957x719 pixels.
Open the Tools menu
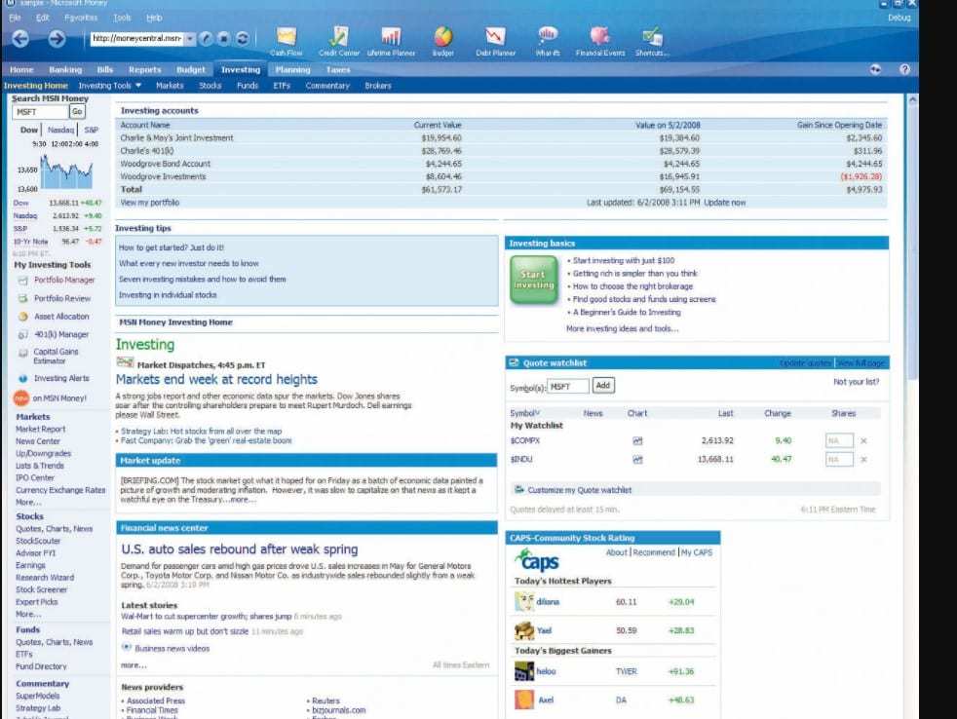(121, 17)
